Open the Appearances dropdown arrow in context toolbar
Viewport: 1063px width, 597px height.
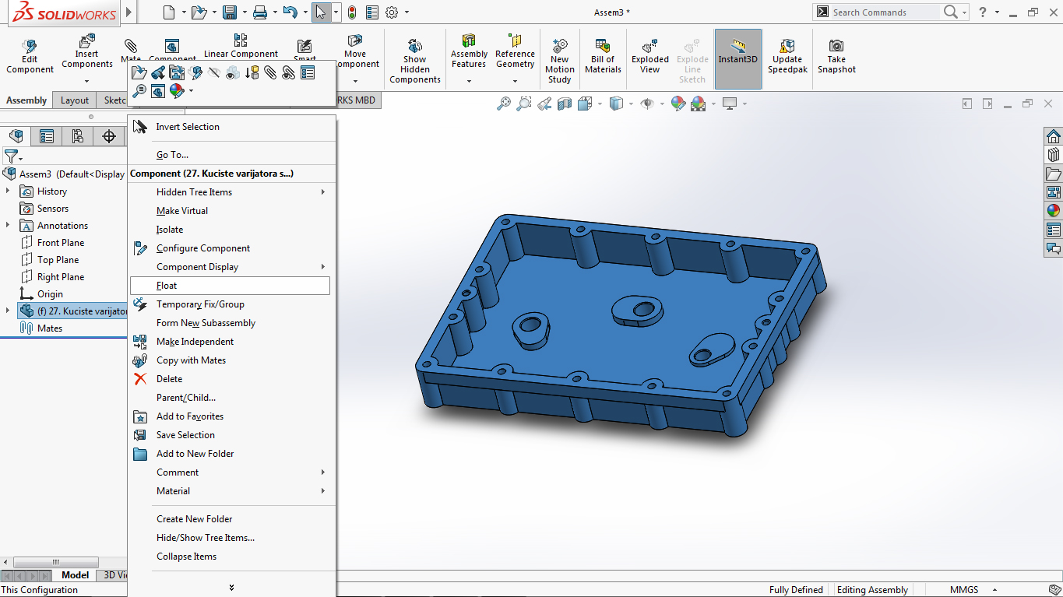191,91
